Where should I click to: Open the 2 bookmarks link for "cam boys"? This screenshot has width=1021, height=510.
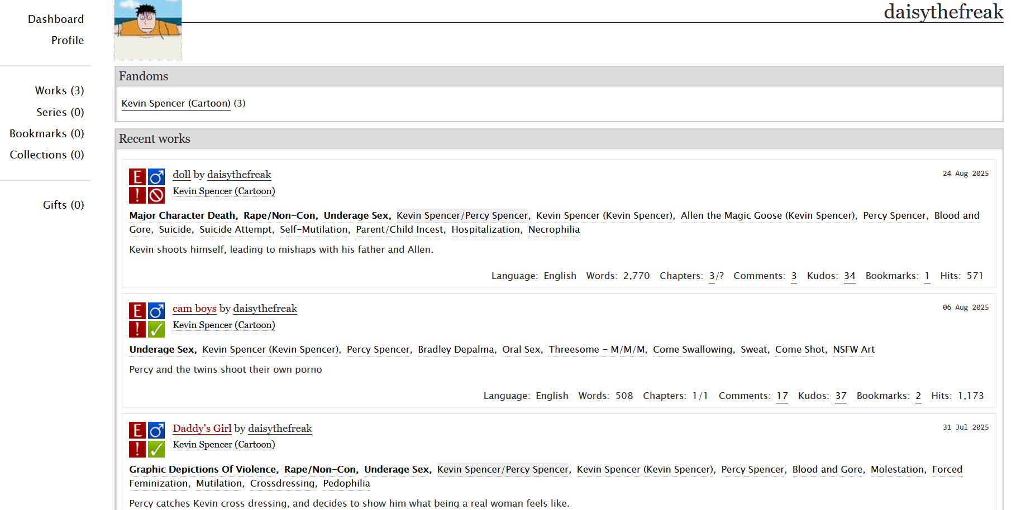(918, 396)
